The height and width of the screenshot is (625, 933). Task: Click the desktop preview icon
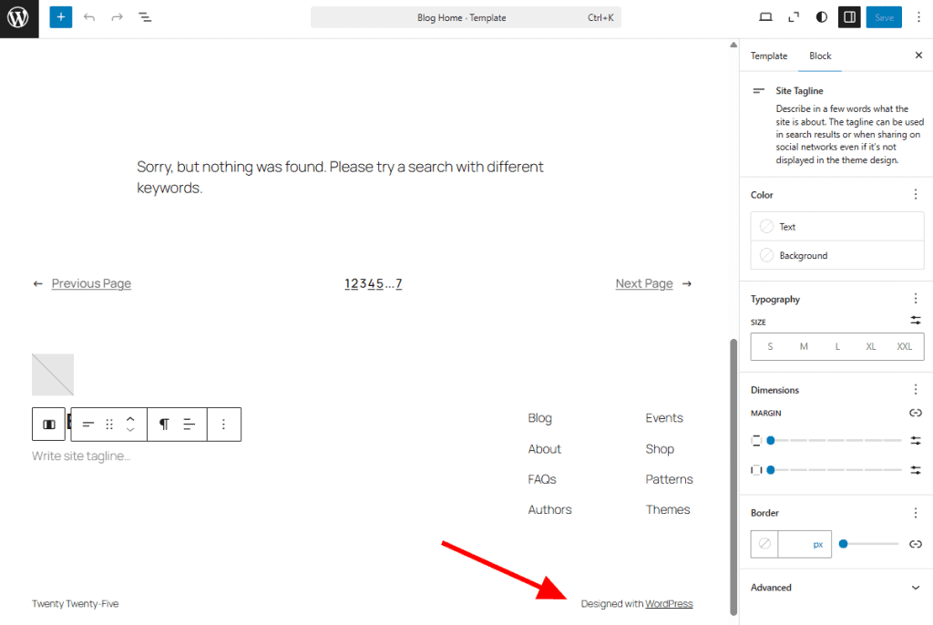(x=765, y=16)
